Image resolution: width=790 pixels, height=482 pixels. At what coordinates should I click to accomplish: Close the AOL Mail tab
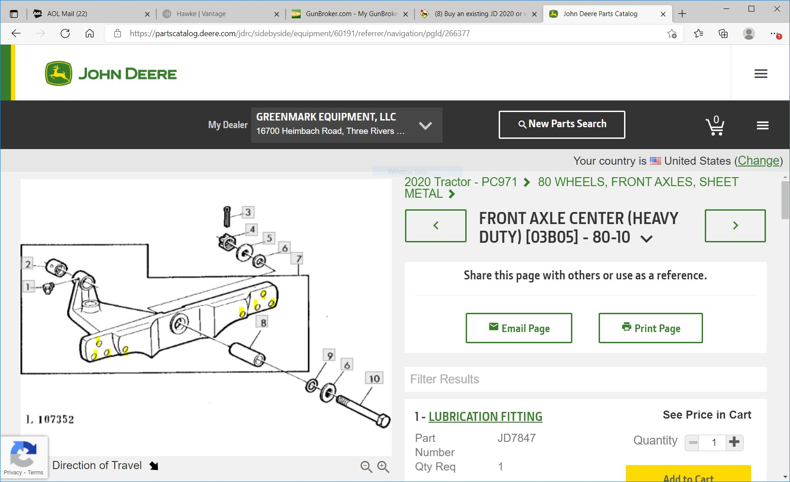[x=147, y=14]
